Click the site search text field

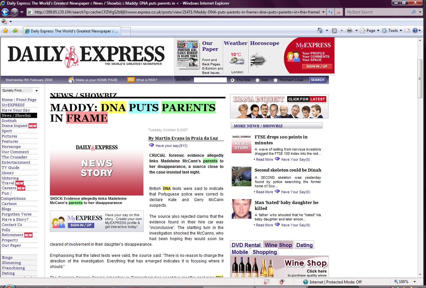pos(210,80)
